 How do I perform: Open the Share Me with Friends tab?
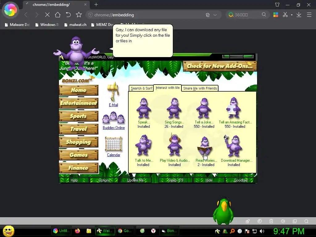pyautogui.click(x=200, y=88)
